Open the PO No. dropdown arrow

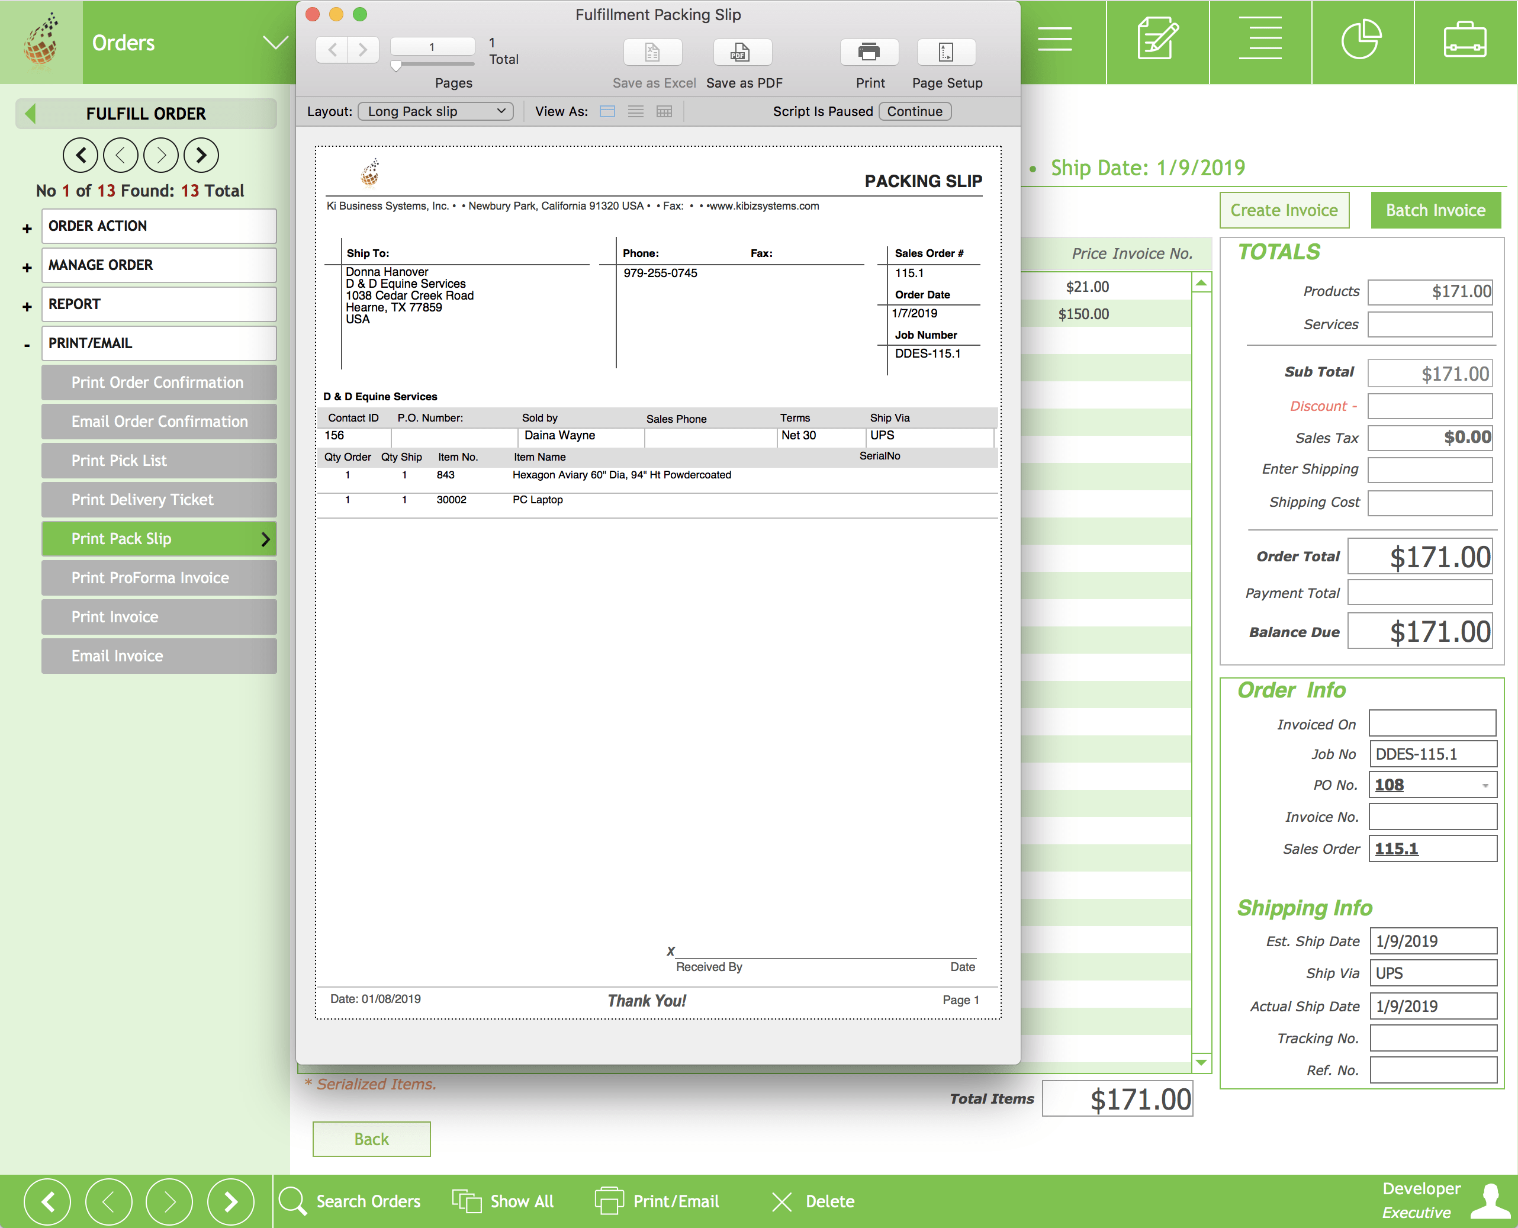tap(1485, 785)
